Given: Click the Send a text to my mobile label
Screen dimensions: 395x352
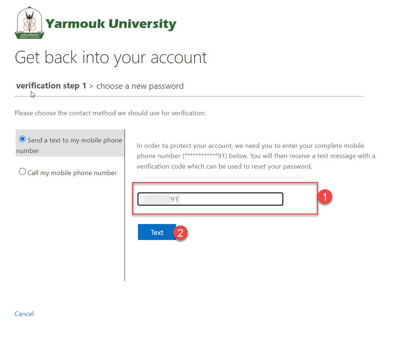Looking at the screenshot, I should tap(69, 145).
